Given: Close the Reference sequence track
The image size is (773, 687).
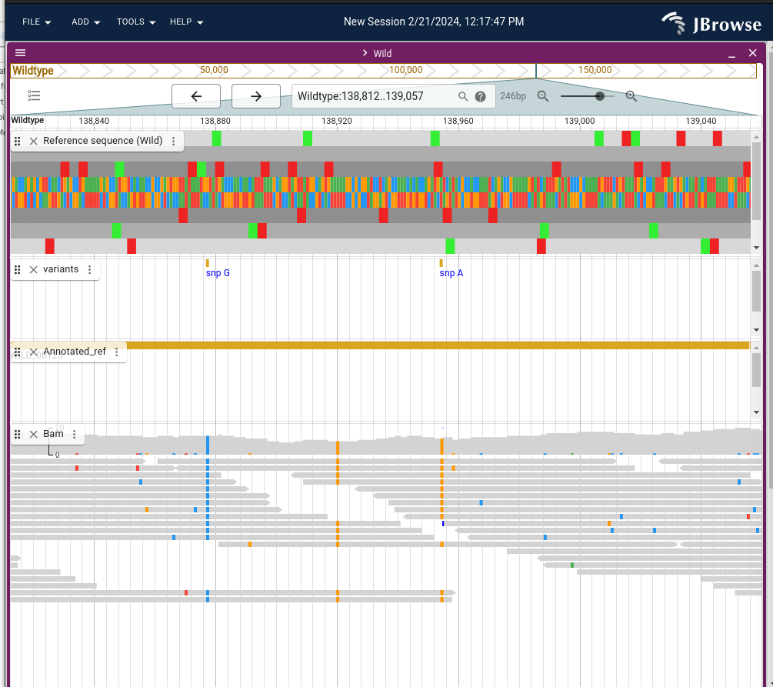Looking at the screenshot, I should coord(34,141).
